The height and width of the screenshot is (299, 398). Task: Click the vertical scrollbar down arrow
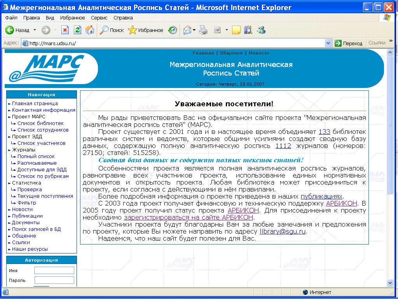click(390, 283)
